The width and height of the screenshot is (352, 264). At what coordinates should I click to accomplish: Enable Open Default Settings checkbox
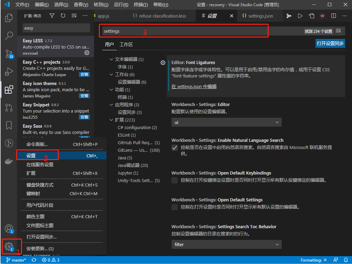(x=175, y=207)
